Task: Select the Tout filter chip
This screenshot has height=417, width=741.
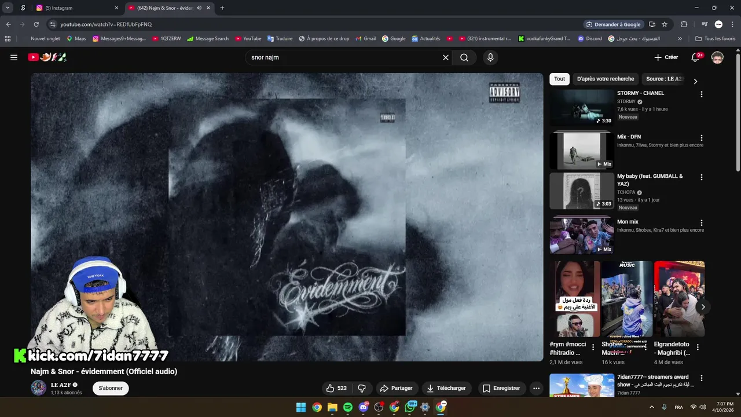Action: [559, 79]
